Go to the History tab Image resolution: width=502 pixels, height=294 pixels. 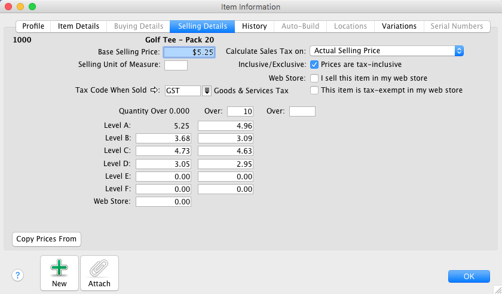pyautogui.click(x=254, y=26)
